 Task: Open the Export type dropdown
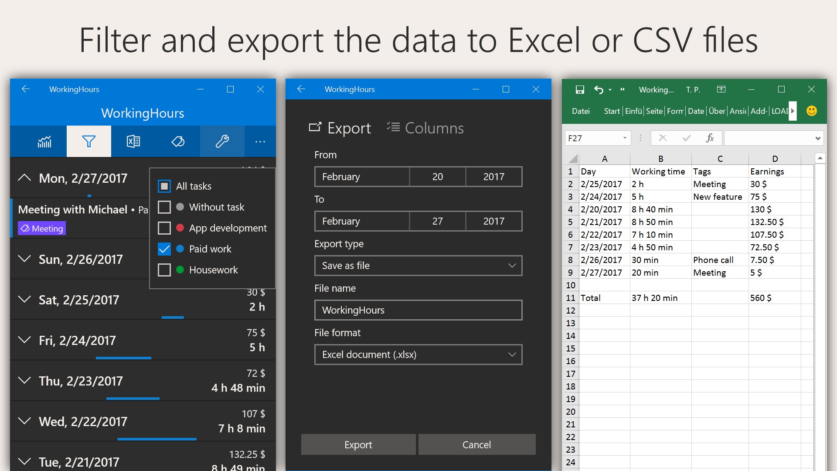pyautogui.click(x=418, y=266)
